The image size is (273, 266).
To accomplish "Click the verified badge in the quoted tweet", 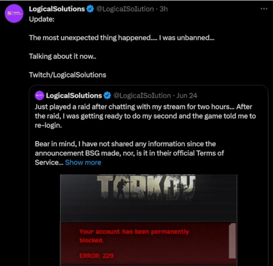I will pyautogui.click(x=107, y=96).
